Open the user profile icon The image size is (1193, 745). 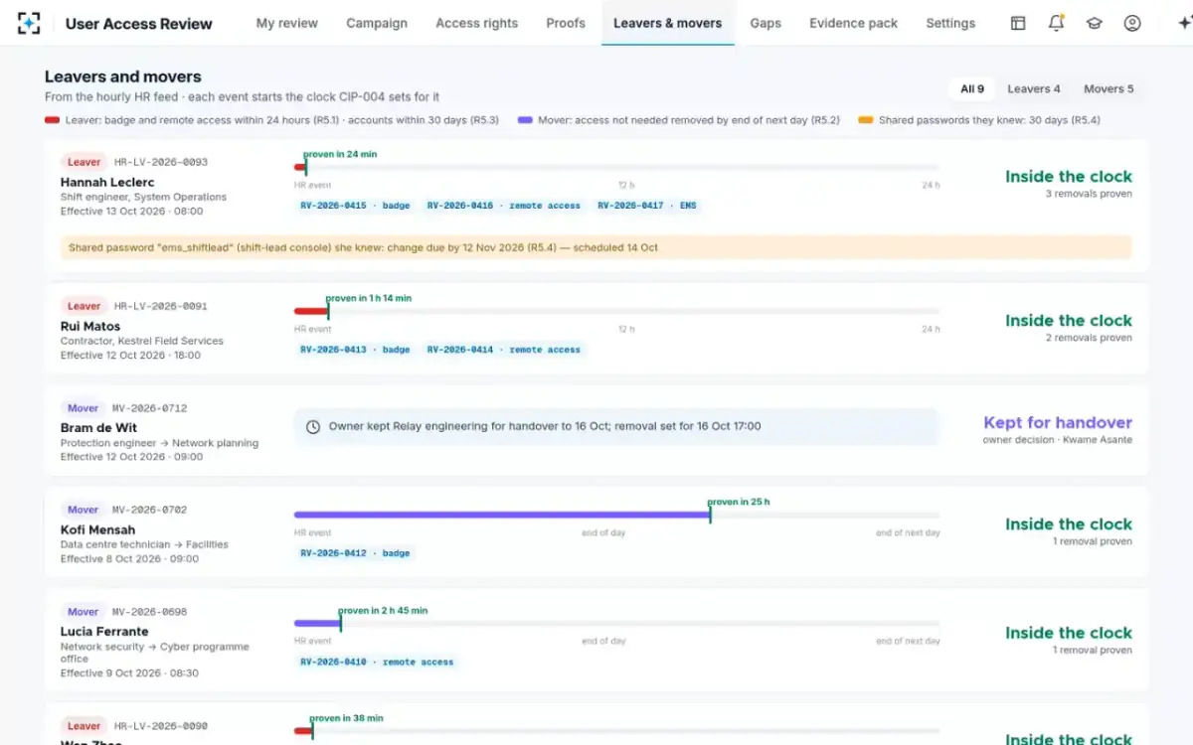(x=1132, y=23)
